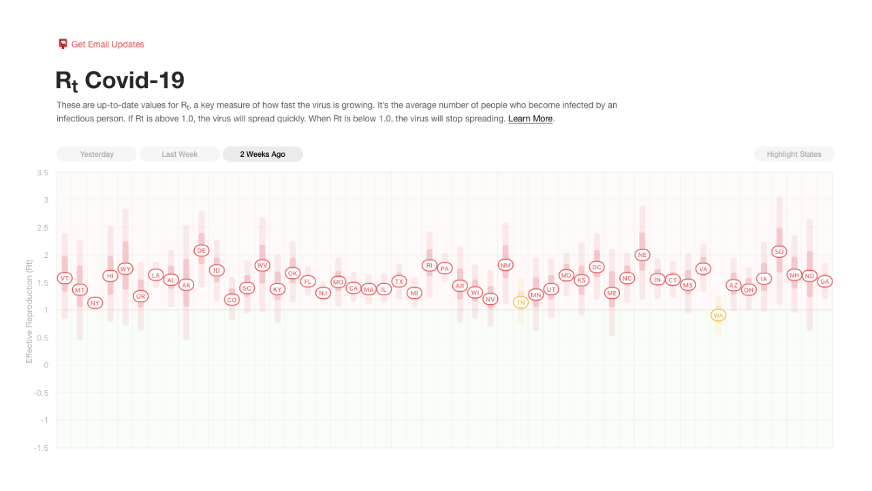Click the red email updates icon
This screenshot has height=491, width=872.
tap(63, 44)
